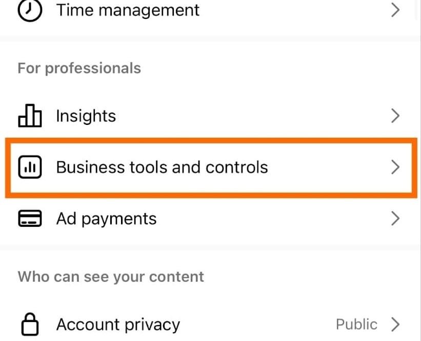Click the padlock icon for Account privacy
Image resolution: width=421 pixels, height=341 pixels.
(x=30, y=324)
